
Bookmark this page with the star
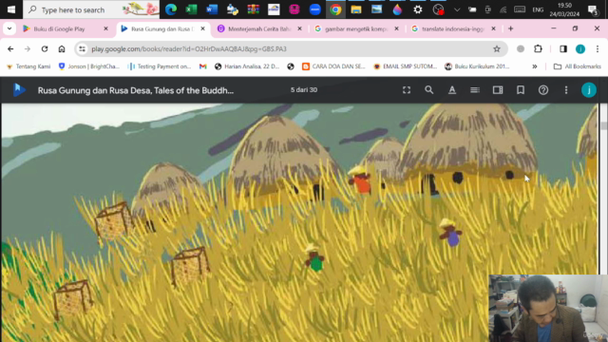[x=497, y=48]
